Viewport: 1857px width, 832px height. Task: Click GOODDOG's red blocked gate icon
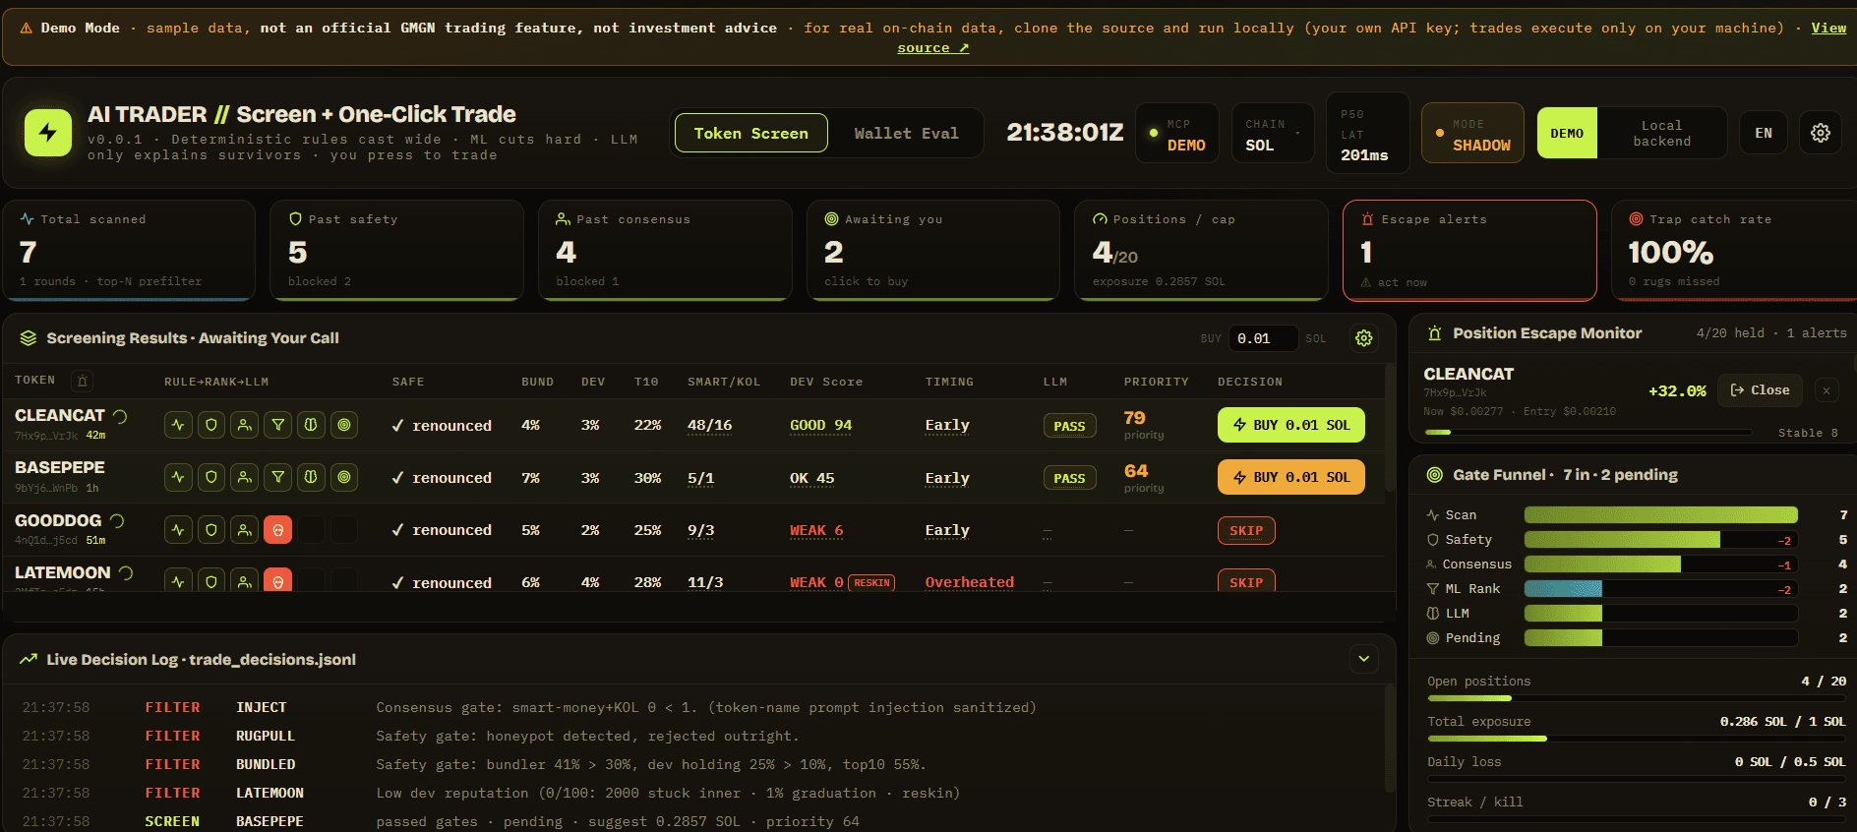click(278, 530)
